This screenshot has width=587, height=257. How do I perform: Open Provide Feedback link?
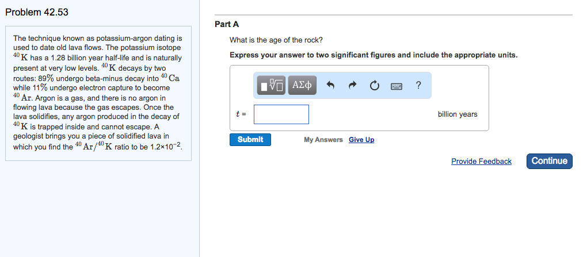(x=481, y=161)
